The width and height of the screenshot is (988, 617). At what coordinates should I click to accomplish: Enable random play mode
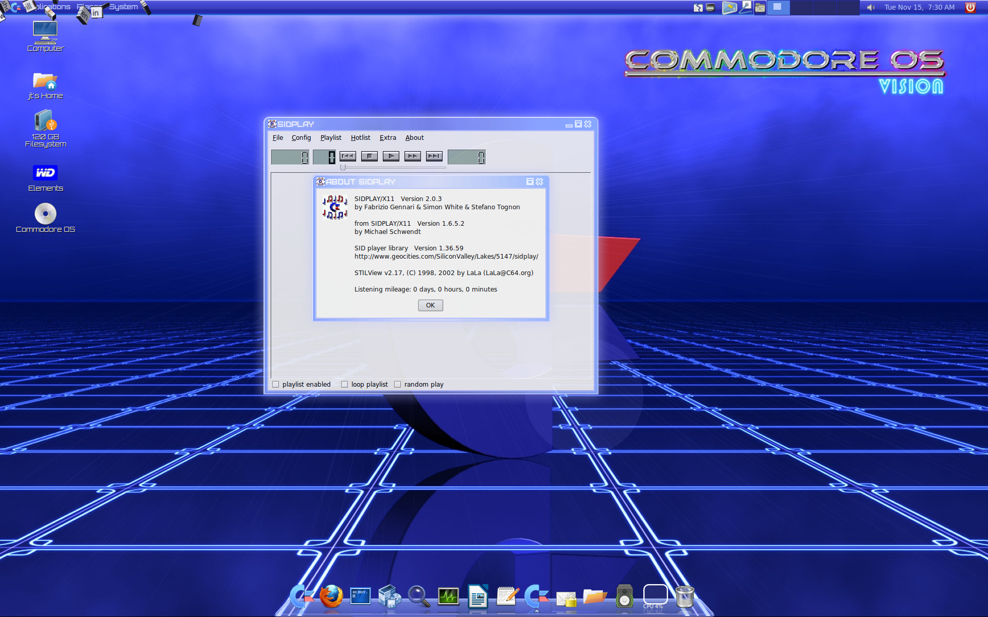tap(397, 384)
